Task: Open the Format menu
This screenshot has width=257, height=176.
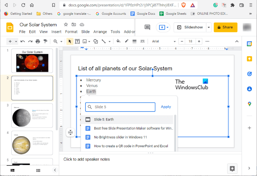Action: (71, 32)
